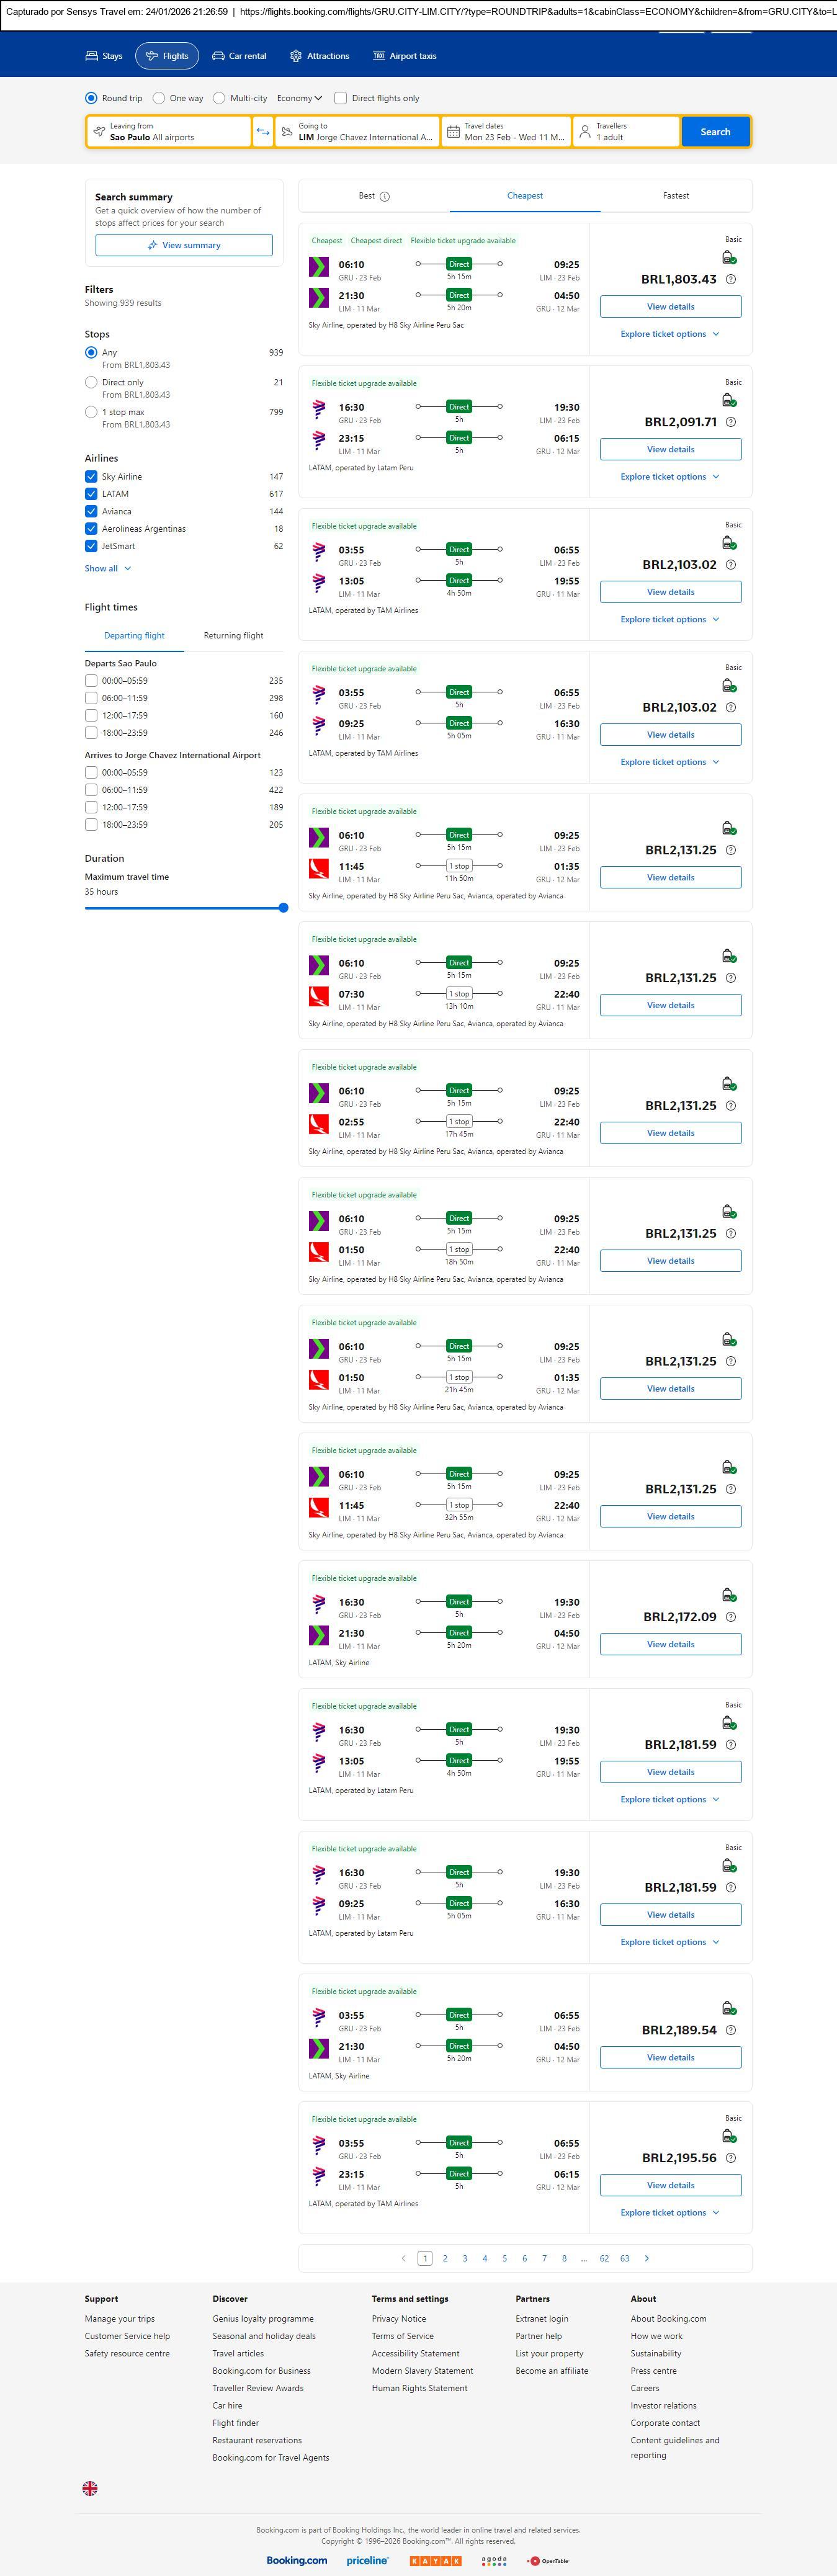Click the swap origin and destination arrows icon

coord(263,132)
